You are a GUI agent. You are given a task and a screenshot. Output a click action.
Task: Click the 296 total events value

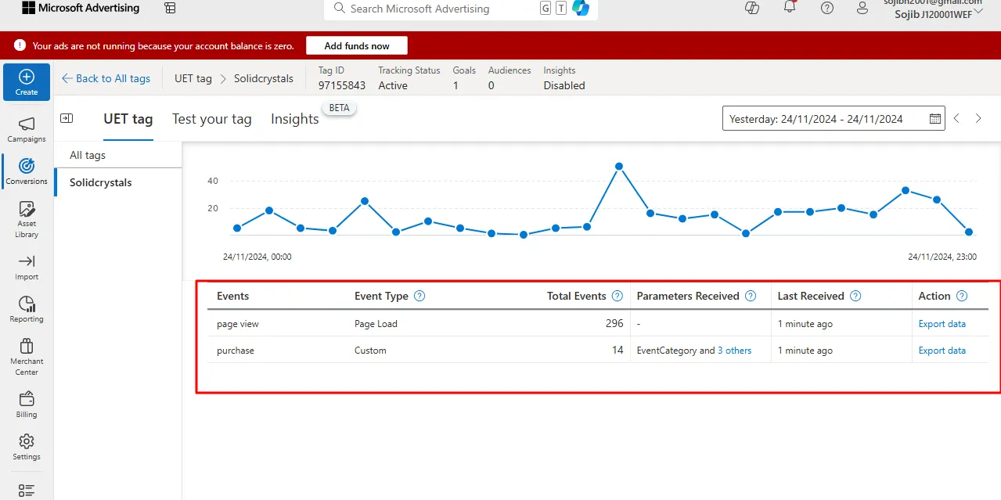click(614, 323)
